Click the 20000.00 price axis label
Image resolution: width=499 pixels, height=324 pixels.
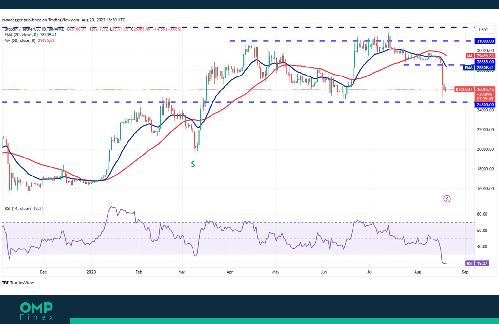[485, 149]
